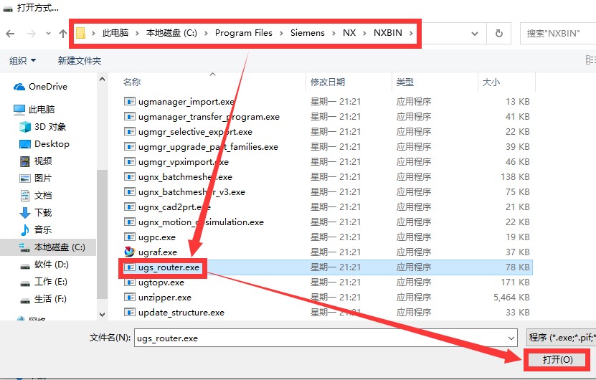Open the 组织 menu

click(x=22, y=60)
